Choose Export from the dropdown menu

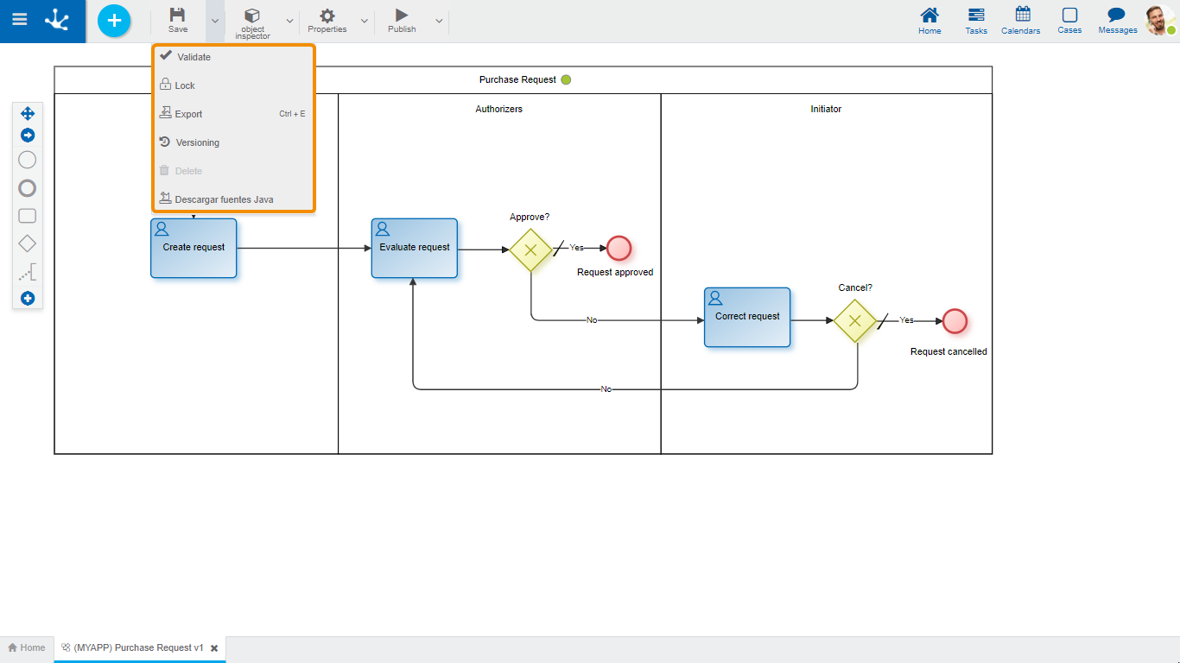pyautogui.click(x=233, y=114)
